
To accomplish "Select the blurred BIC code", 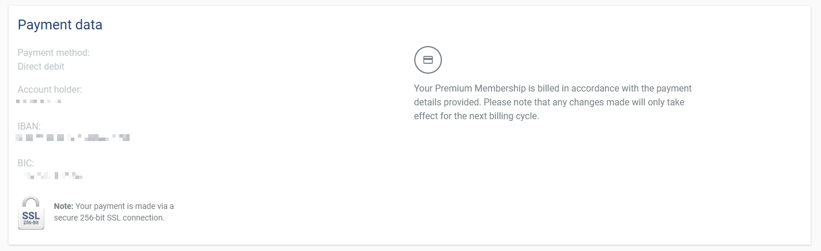I will tap(53, 175).
